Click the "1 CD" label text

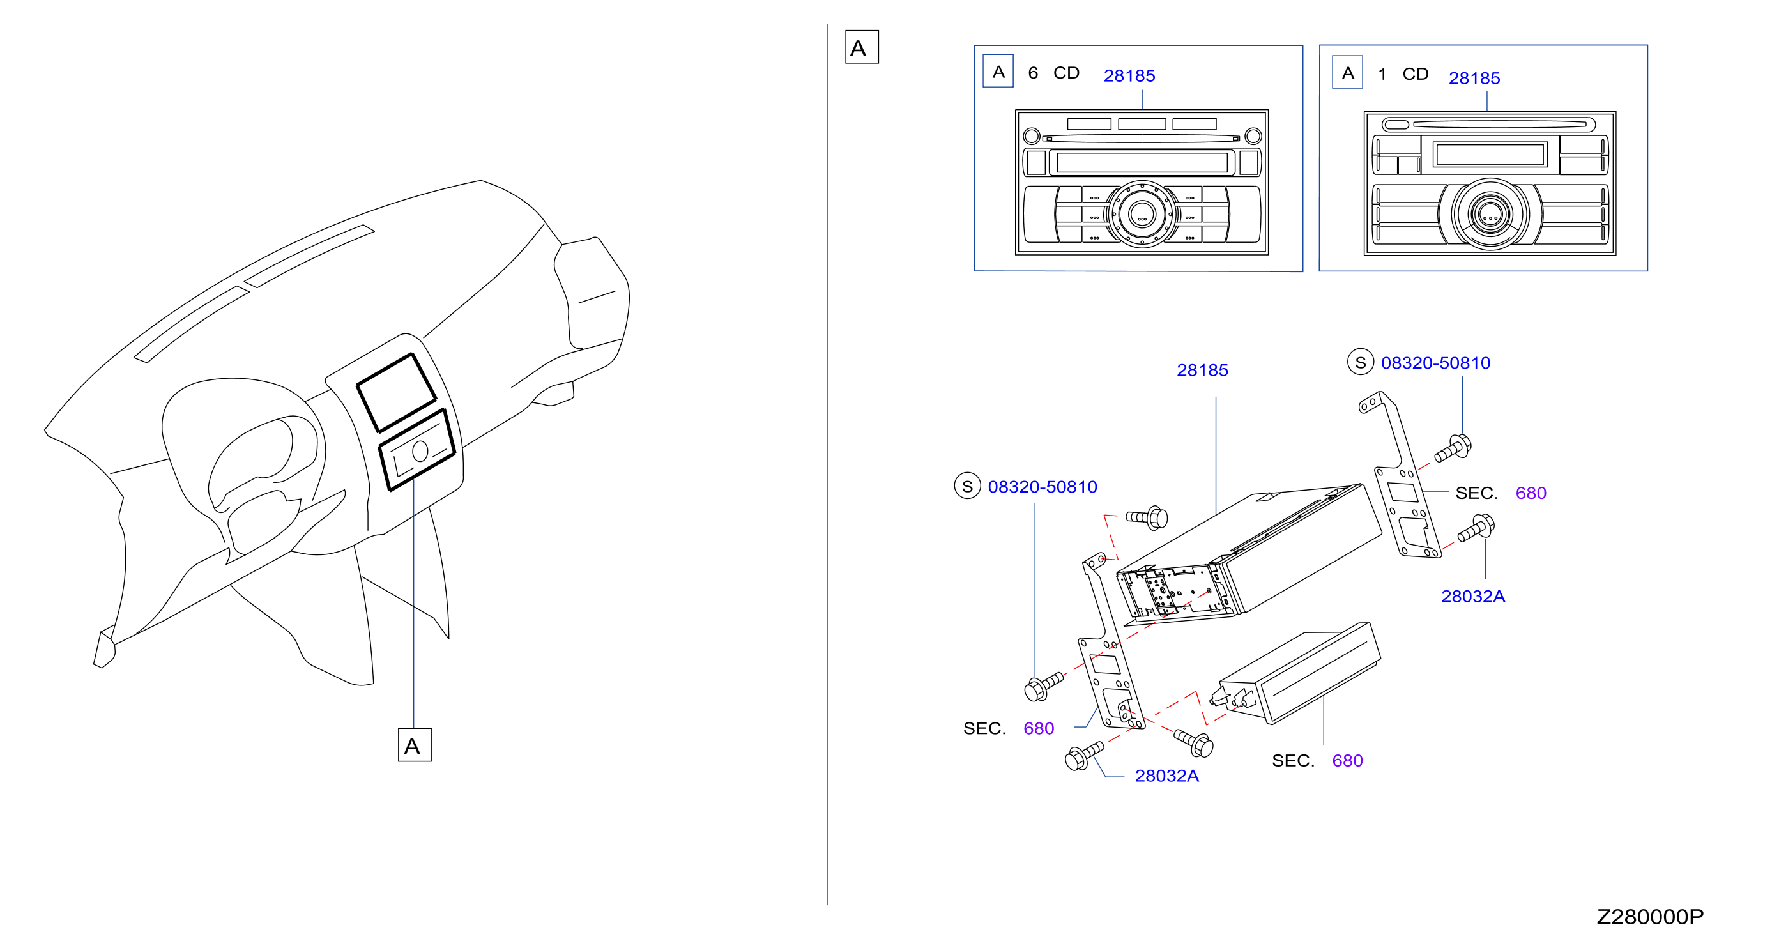tap(1403, 74)
